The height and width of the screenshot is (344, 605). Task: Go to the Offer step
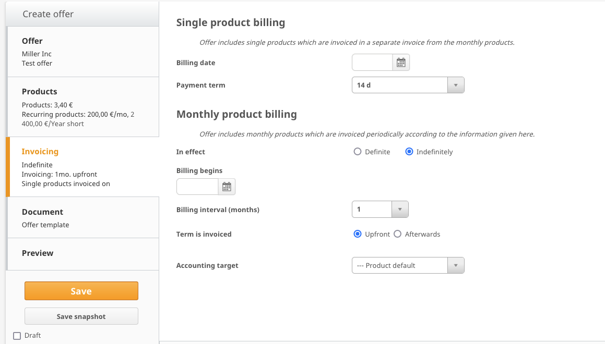82,52
